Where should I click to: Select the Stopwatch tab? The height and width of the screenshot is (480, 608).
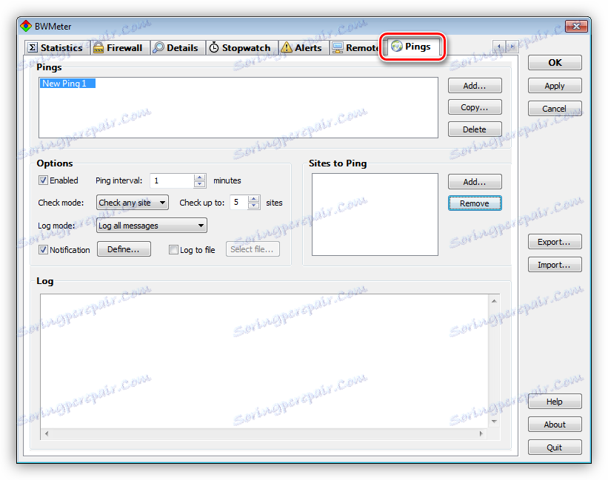[x=241, y=47]
